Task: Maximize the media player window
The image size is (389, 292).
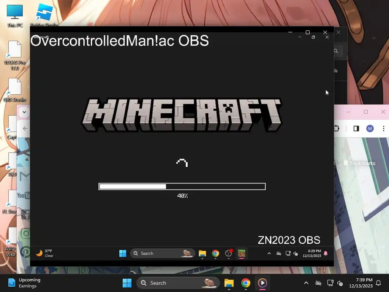Action: point(308,32)
